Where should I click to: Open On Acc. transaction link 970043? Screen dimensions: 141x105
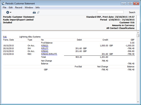click(x=45, y=51)
